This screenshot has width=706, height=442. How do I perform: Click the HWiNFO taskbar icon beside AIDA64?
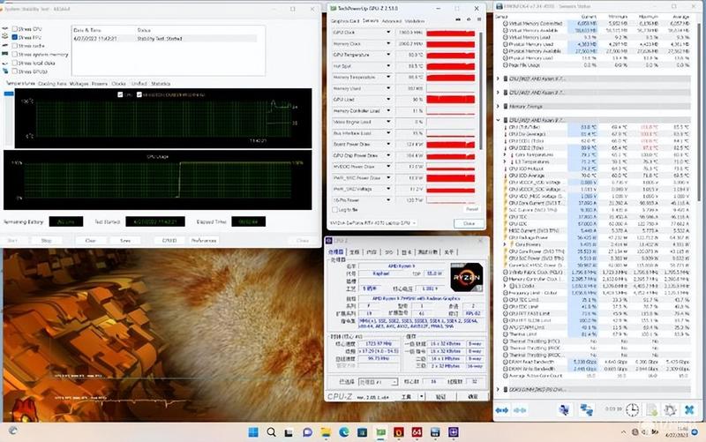pos(435,432)
